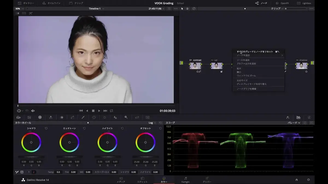The height and width of the screenshot is (184, 328).
Task: Click the Offset master wheel slider
Action: click(145, 157)
